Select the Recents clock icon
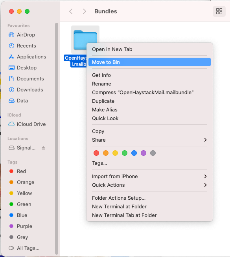Screen dimensions: 230x257 [11, 46]
